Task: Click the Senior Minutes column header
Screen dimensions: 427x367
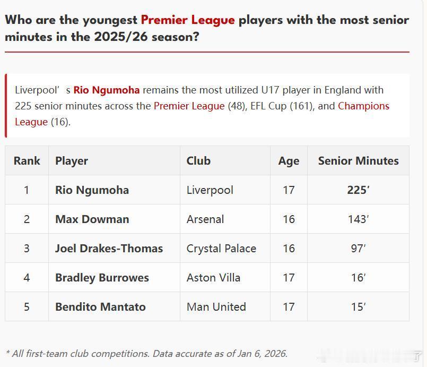Action: (358, 161)
